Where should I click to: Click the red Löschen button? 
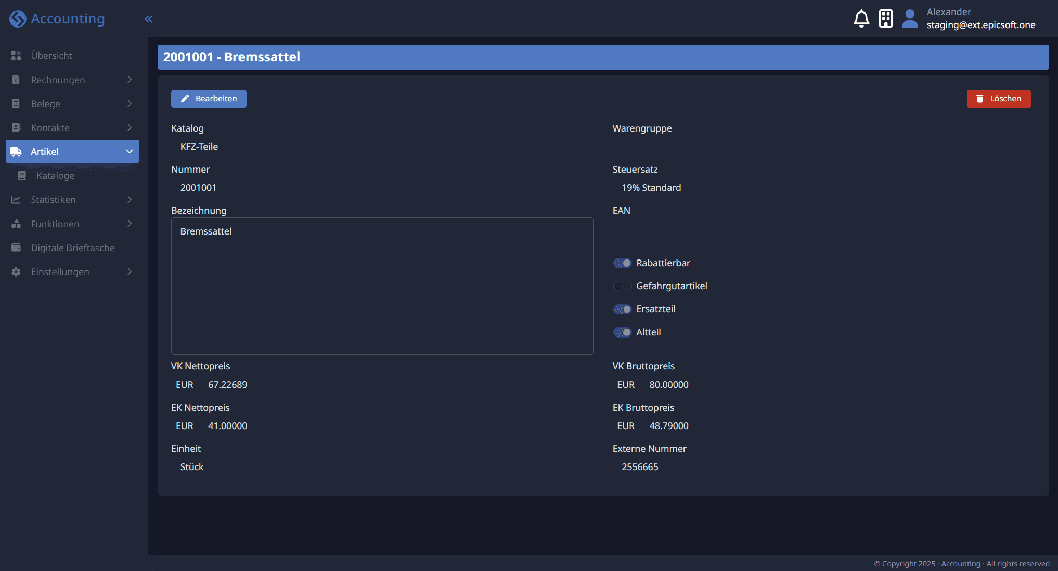(x=999, y=99)
